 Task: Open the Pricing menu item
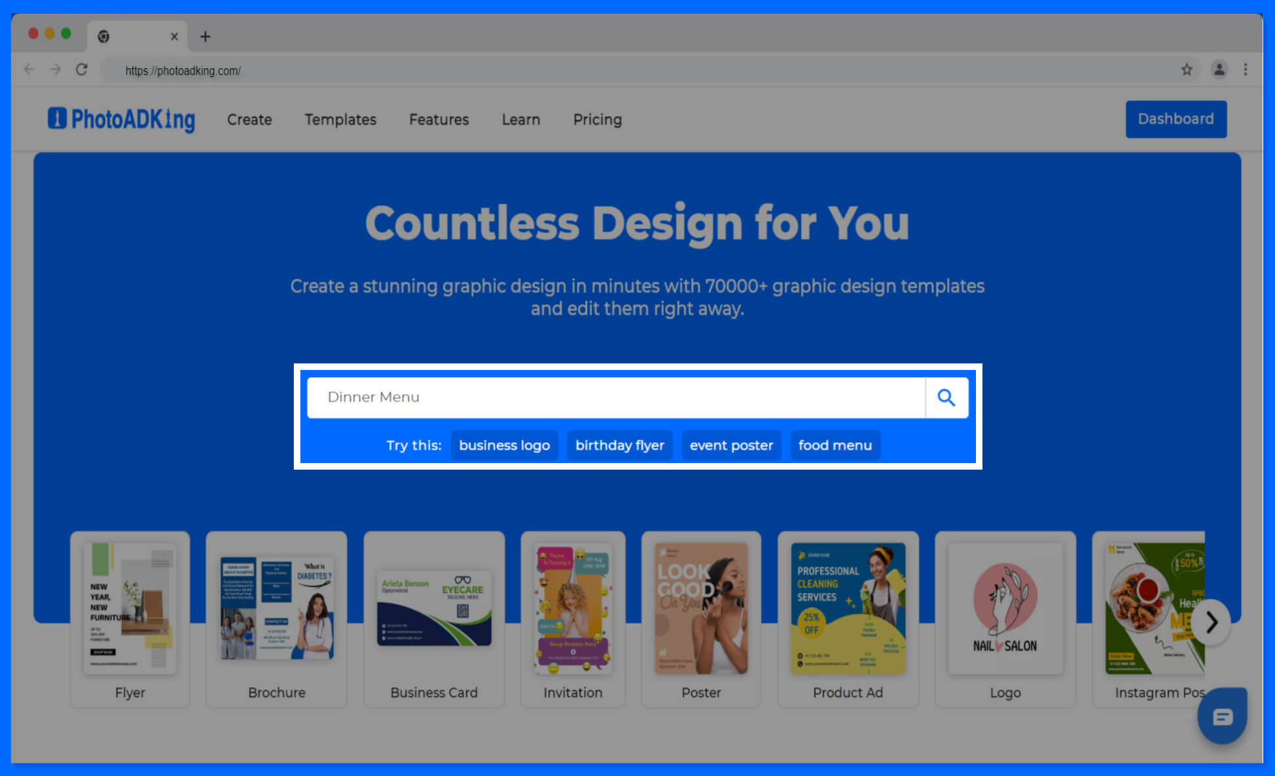[597, 119]
